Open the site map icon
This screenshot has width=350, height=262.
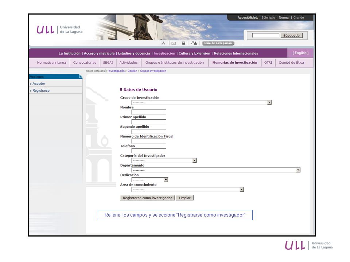163,43
